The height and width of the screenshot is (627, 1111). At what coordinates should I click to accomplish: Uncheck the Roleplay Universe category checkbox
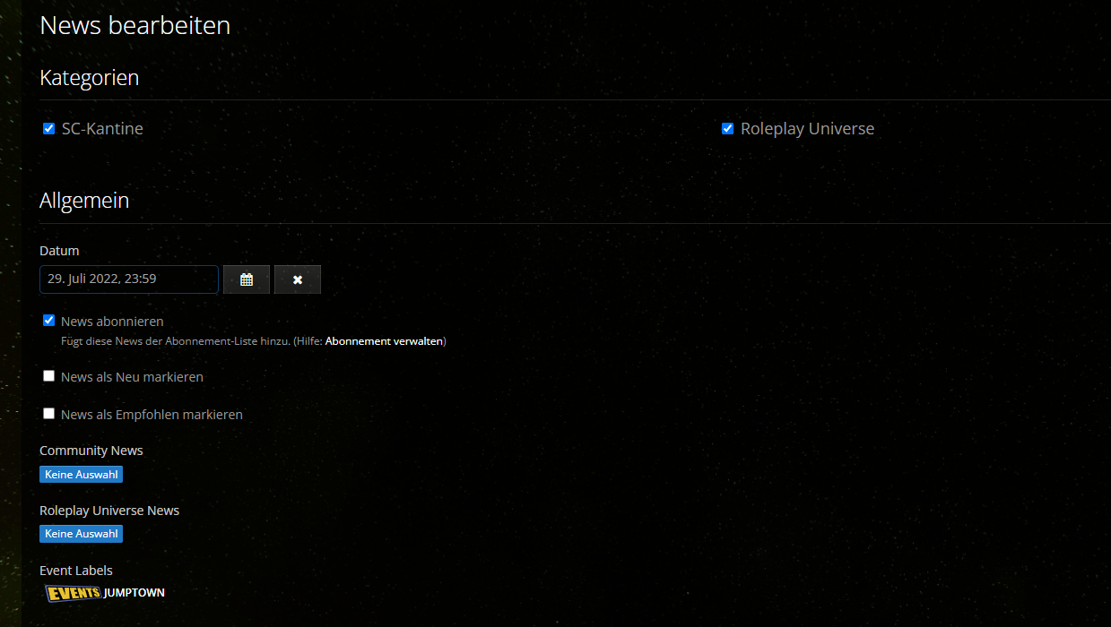coord(727,129)
